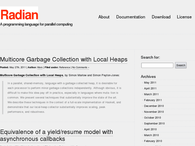Open February 2011 archive
This screenshot has width=195, height=146.
point(153,100)
